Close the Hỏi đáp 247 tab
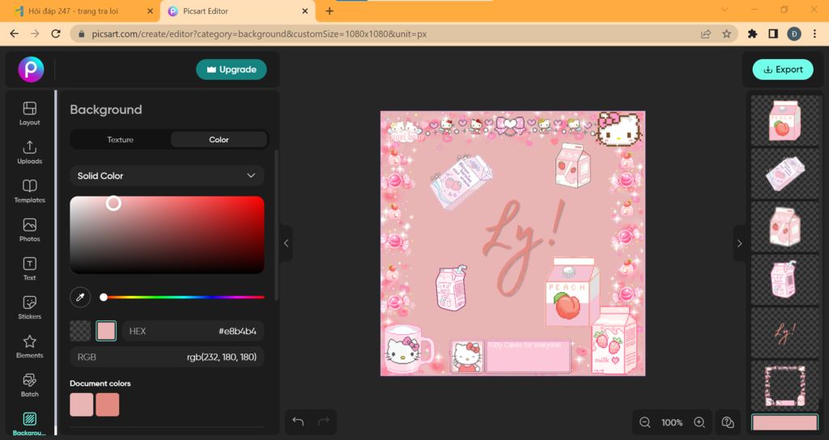 150,11
